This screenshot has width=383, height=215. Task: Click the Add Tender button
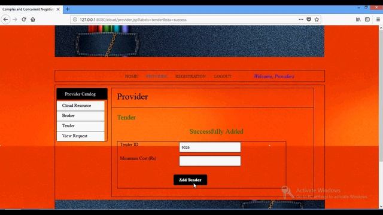coord(190,180)
